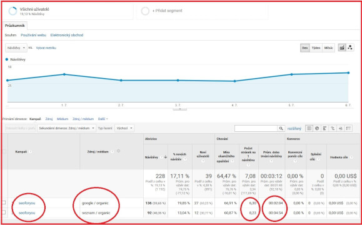Select the Používání webu sub-tab
Viewport: 362px width, 225px height.
tap(34, 35)
